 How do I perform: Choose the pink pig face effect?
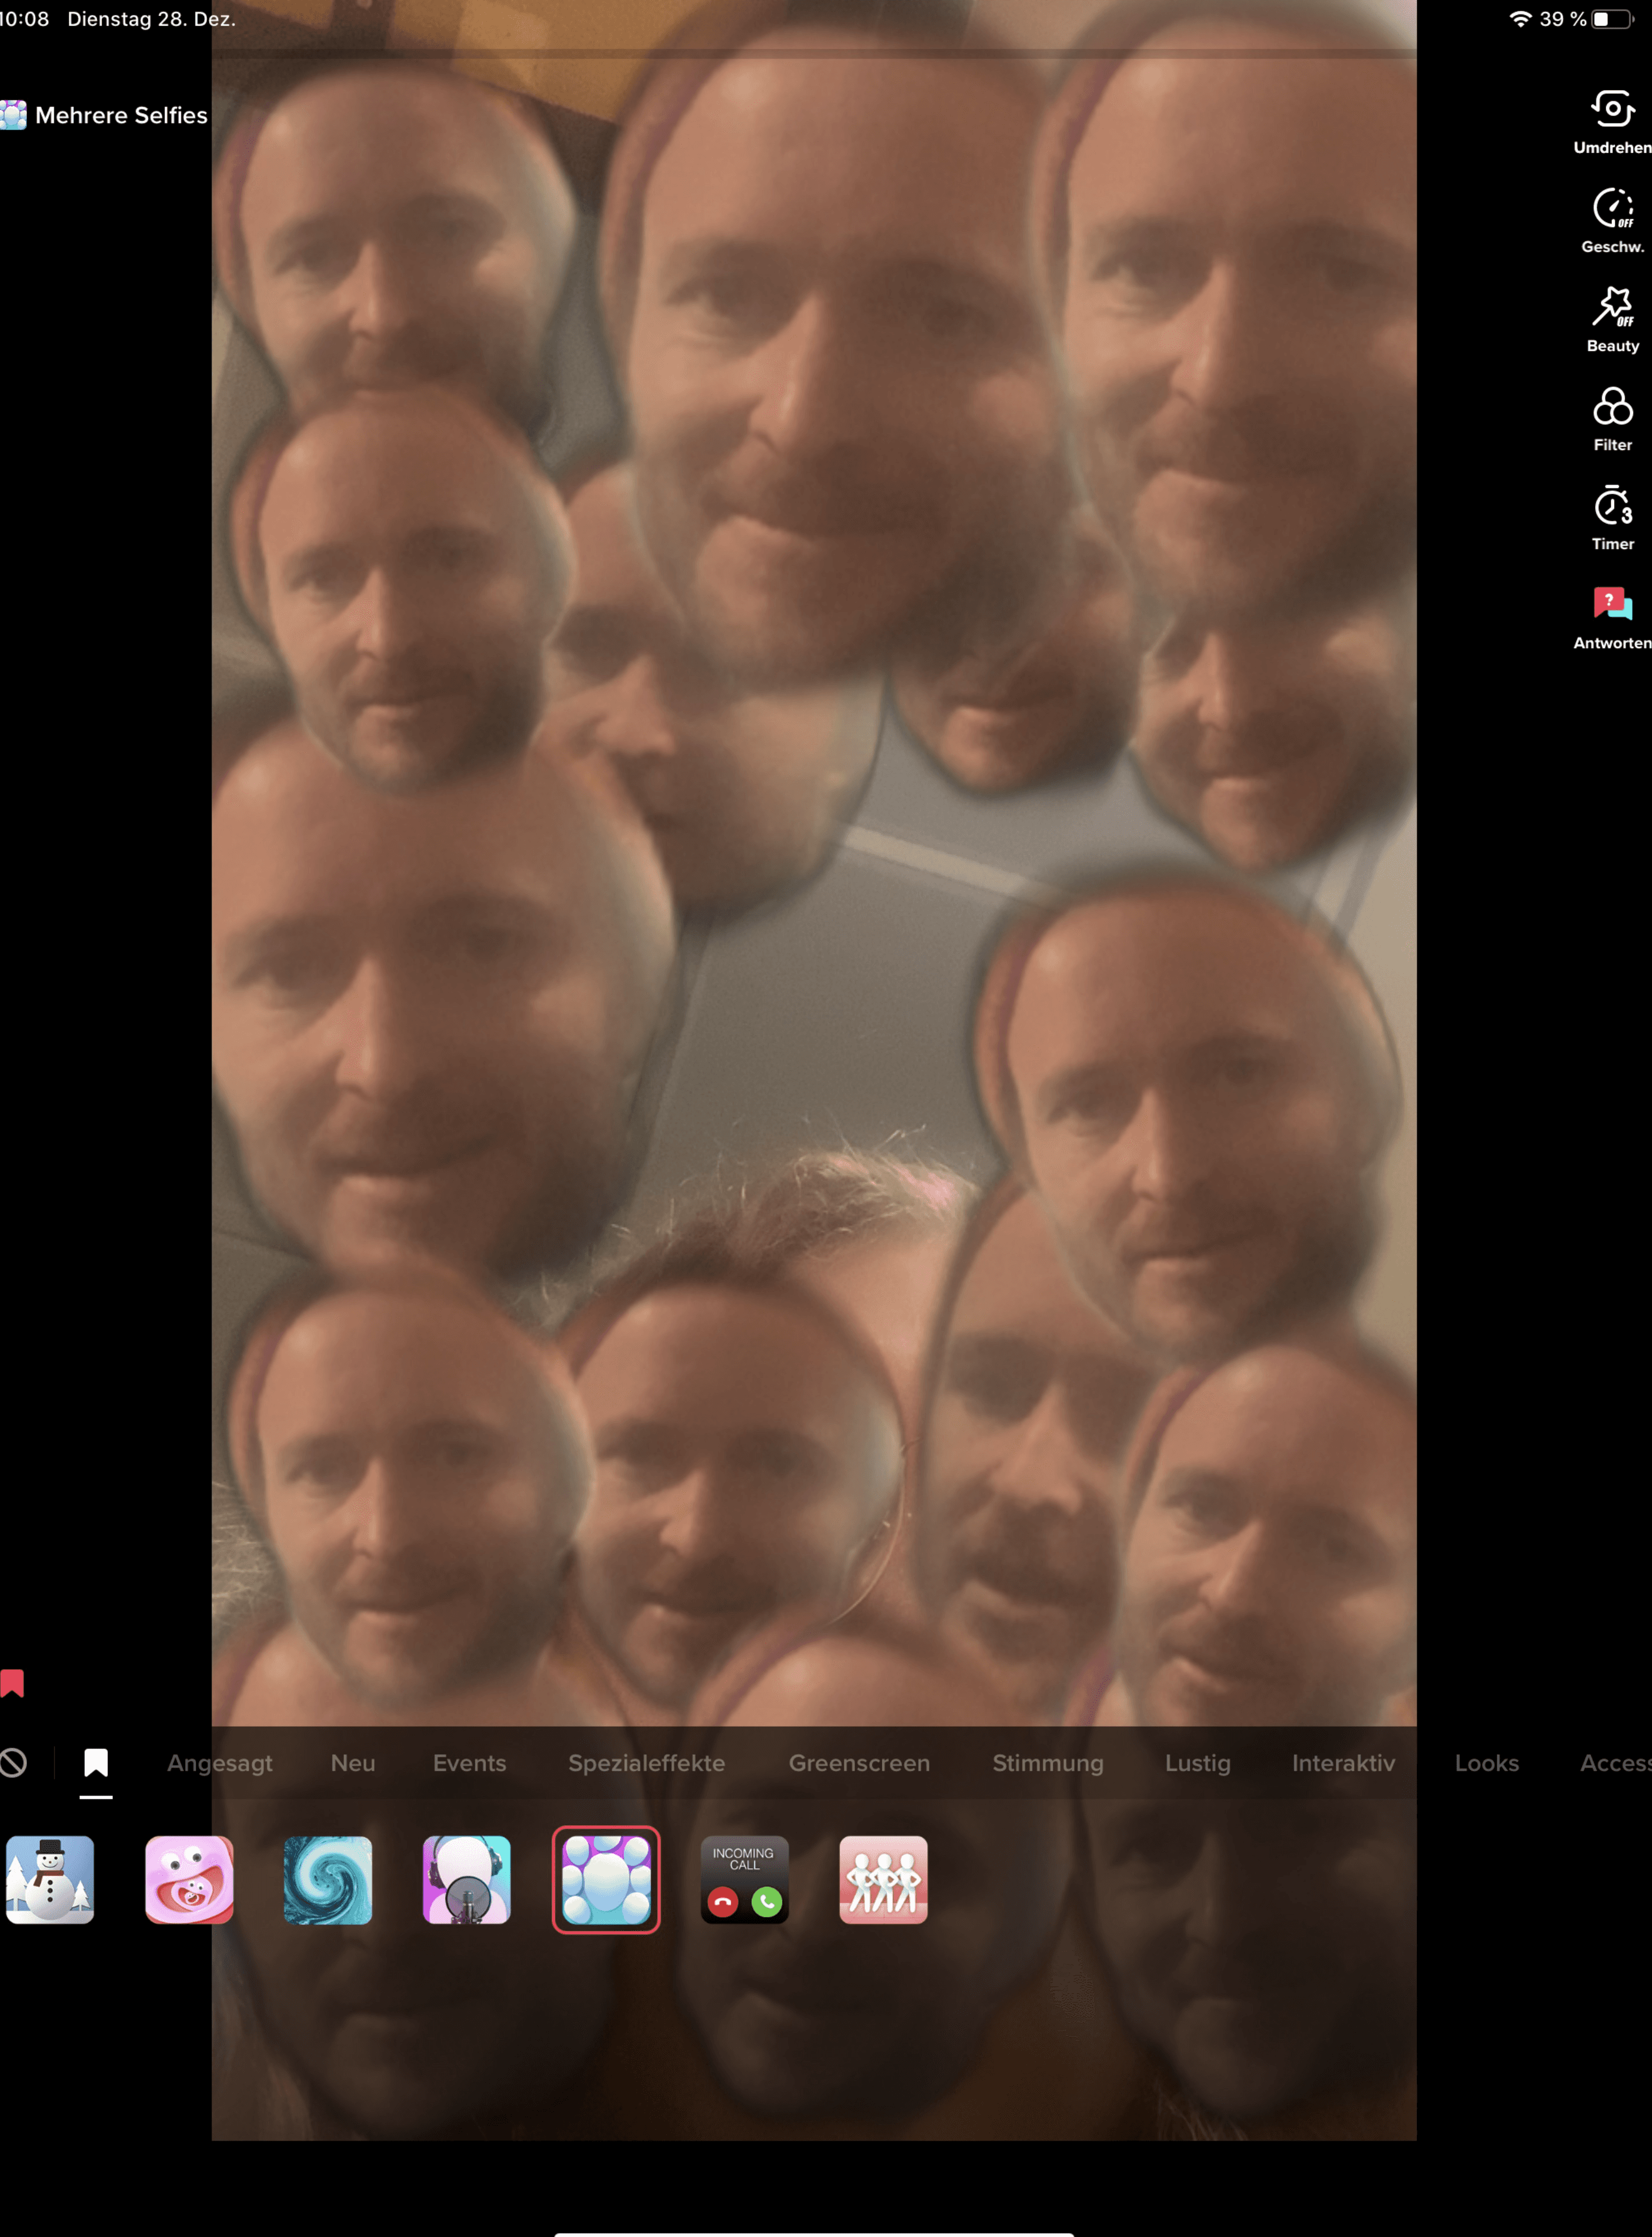point(189,1879)
